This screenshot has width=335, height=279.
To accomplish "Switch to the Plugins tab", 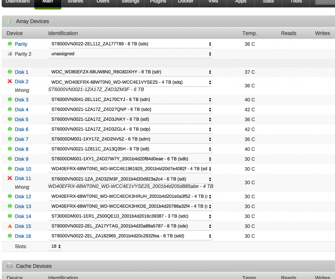I will [158, 2].
